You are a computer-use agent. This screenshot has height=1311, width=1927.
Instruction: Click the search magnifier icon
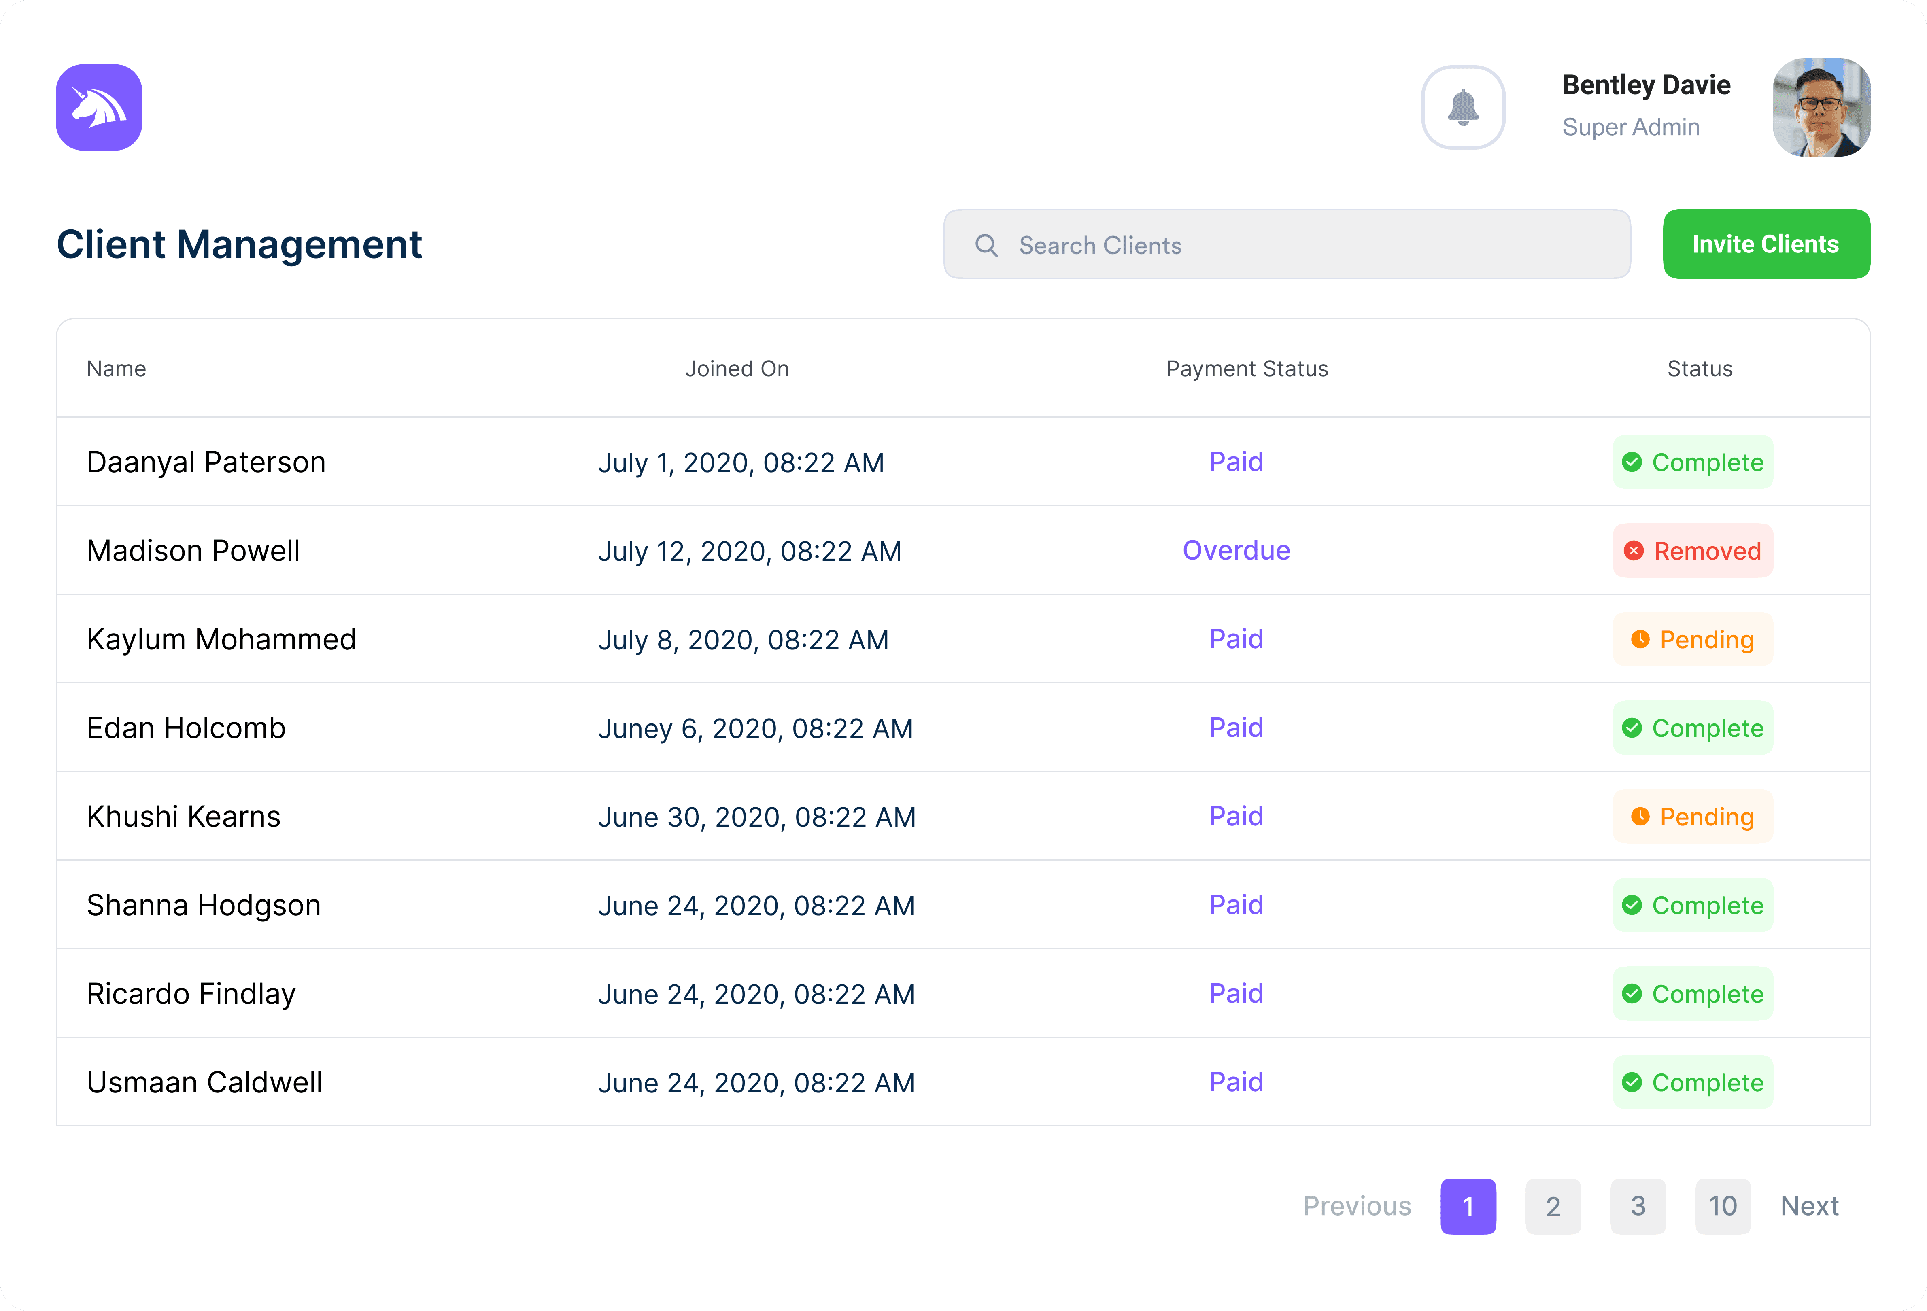(x=986, y=245)
